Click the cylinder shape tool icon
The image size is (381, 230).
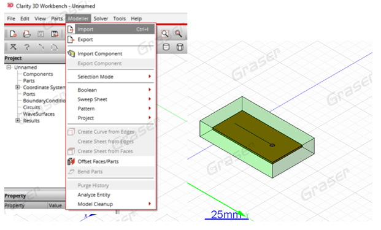tap(166, 47)
